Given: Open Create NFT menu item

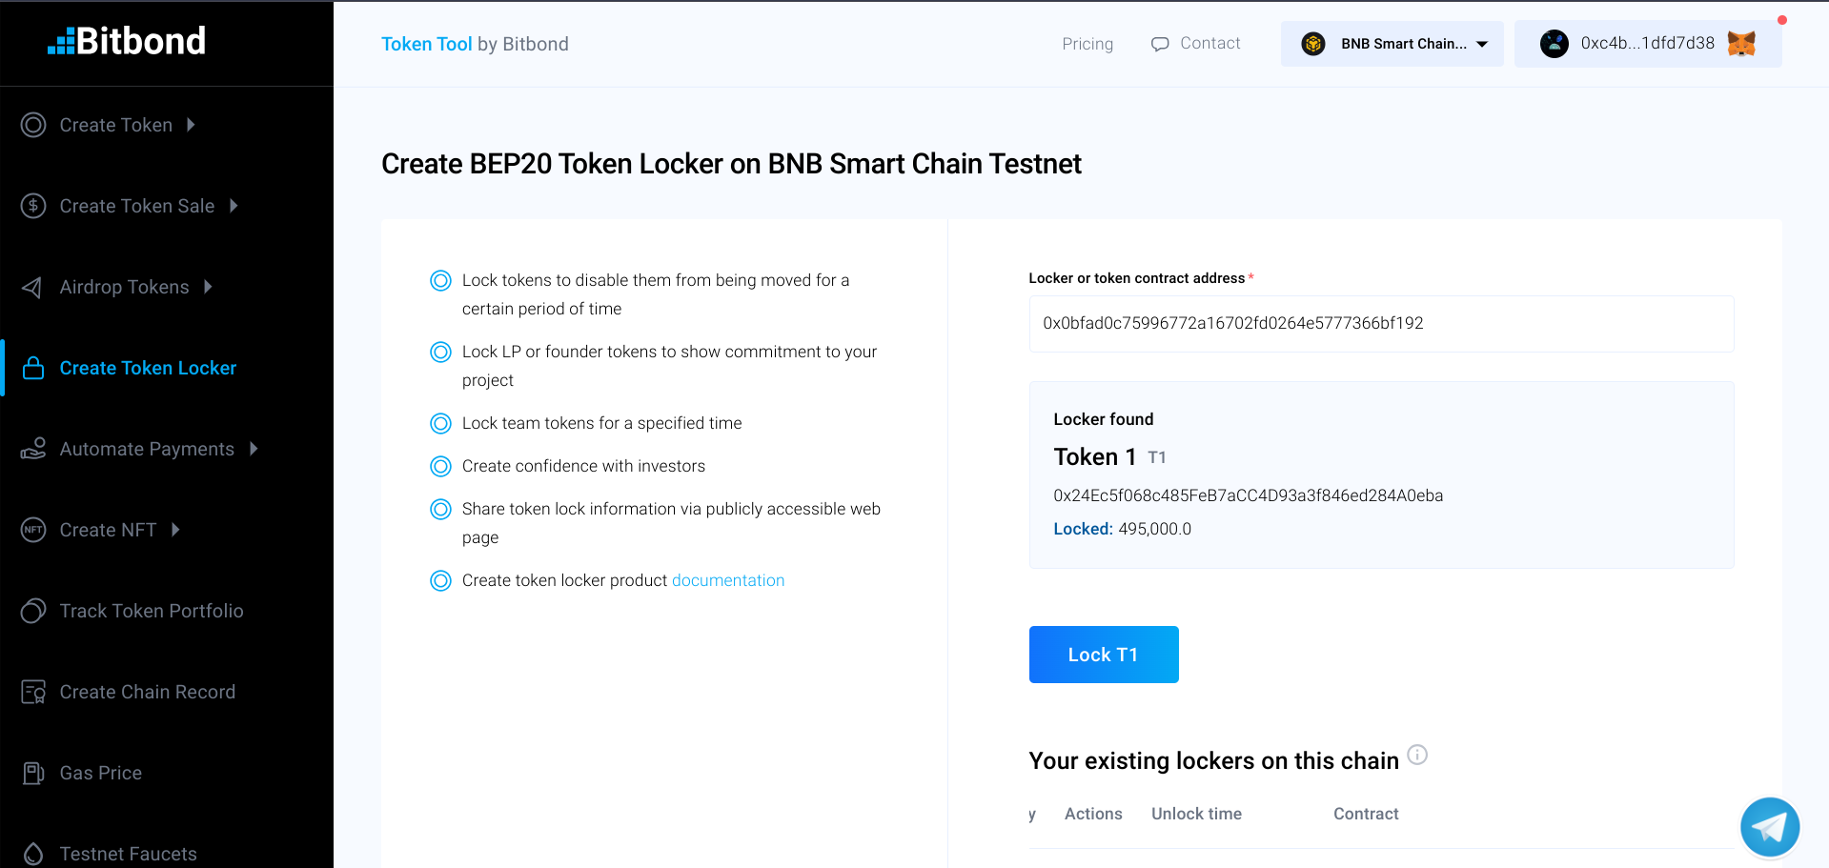Looking at the screenshot, I should pos(108,530).
